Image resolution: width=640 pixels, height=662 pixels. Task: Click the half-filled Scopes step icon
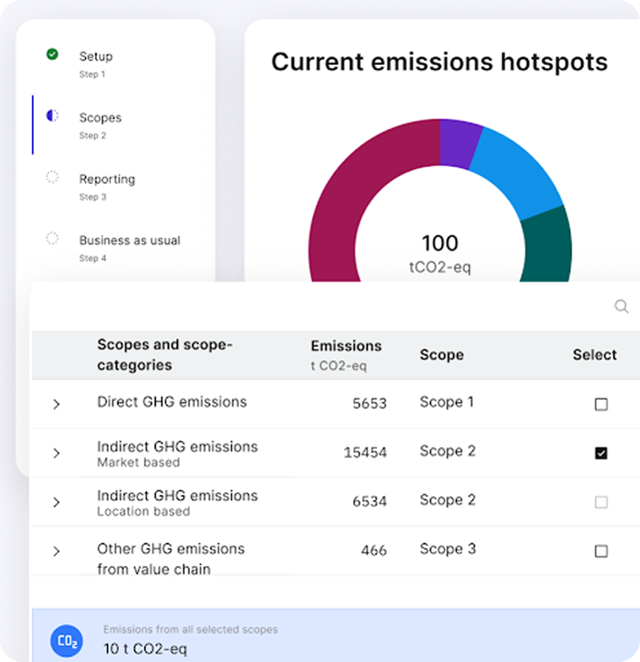tap(52, 115)
